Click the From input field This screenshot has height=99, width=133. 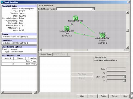[x=116, y=69]
